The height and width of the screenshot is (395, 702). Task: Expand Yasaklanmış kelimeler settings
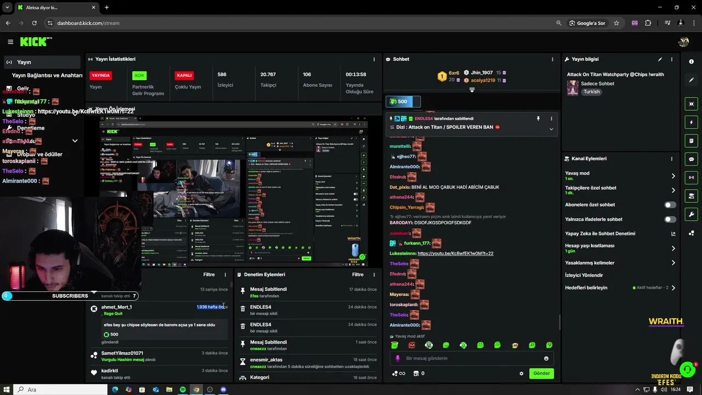point(673,263)
